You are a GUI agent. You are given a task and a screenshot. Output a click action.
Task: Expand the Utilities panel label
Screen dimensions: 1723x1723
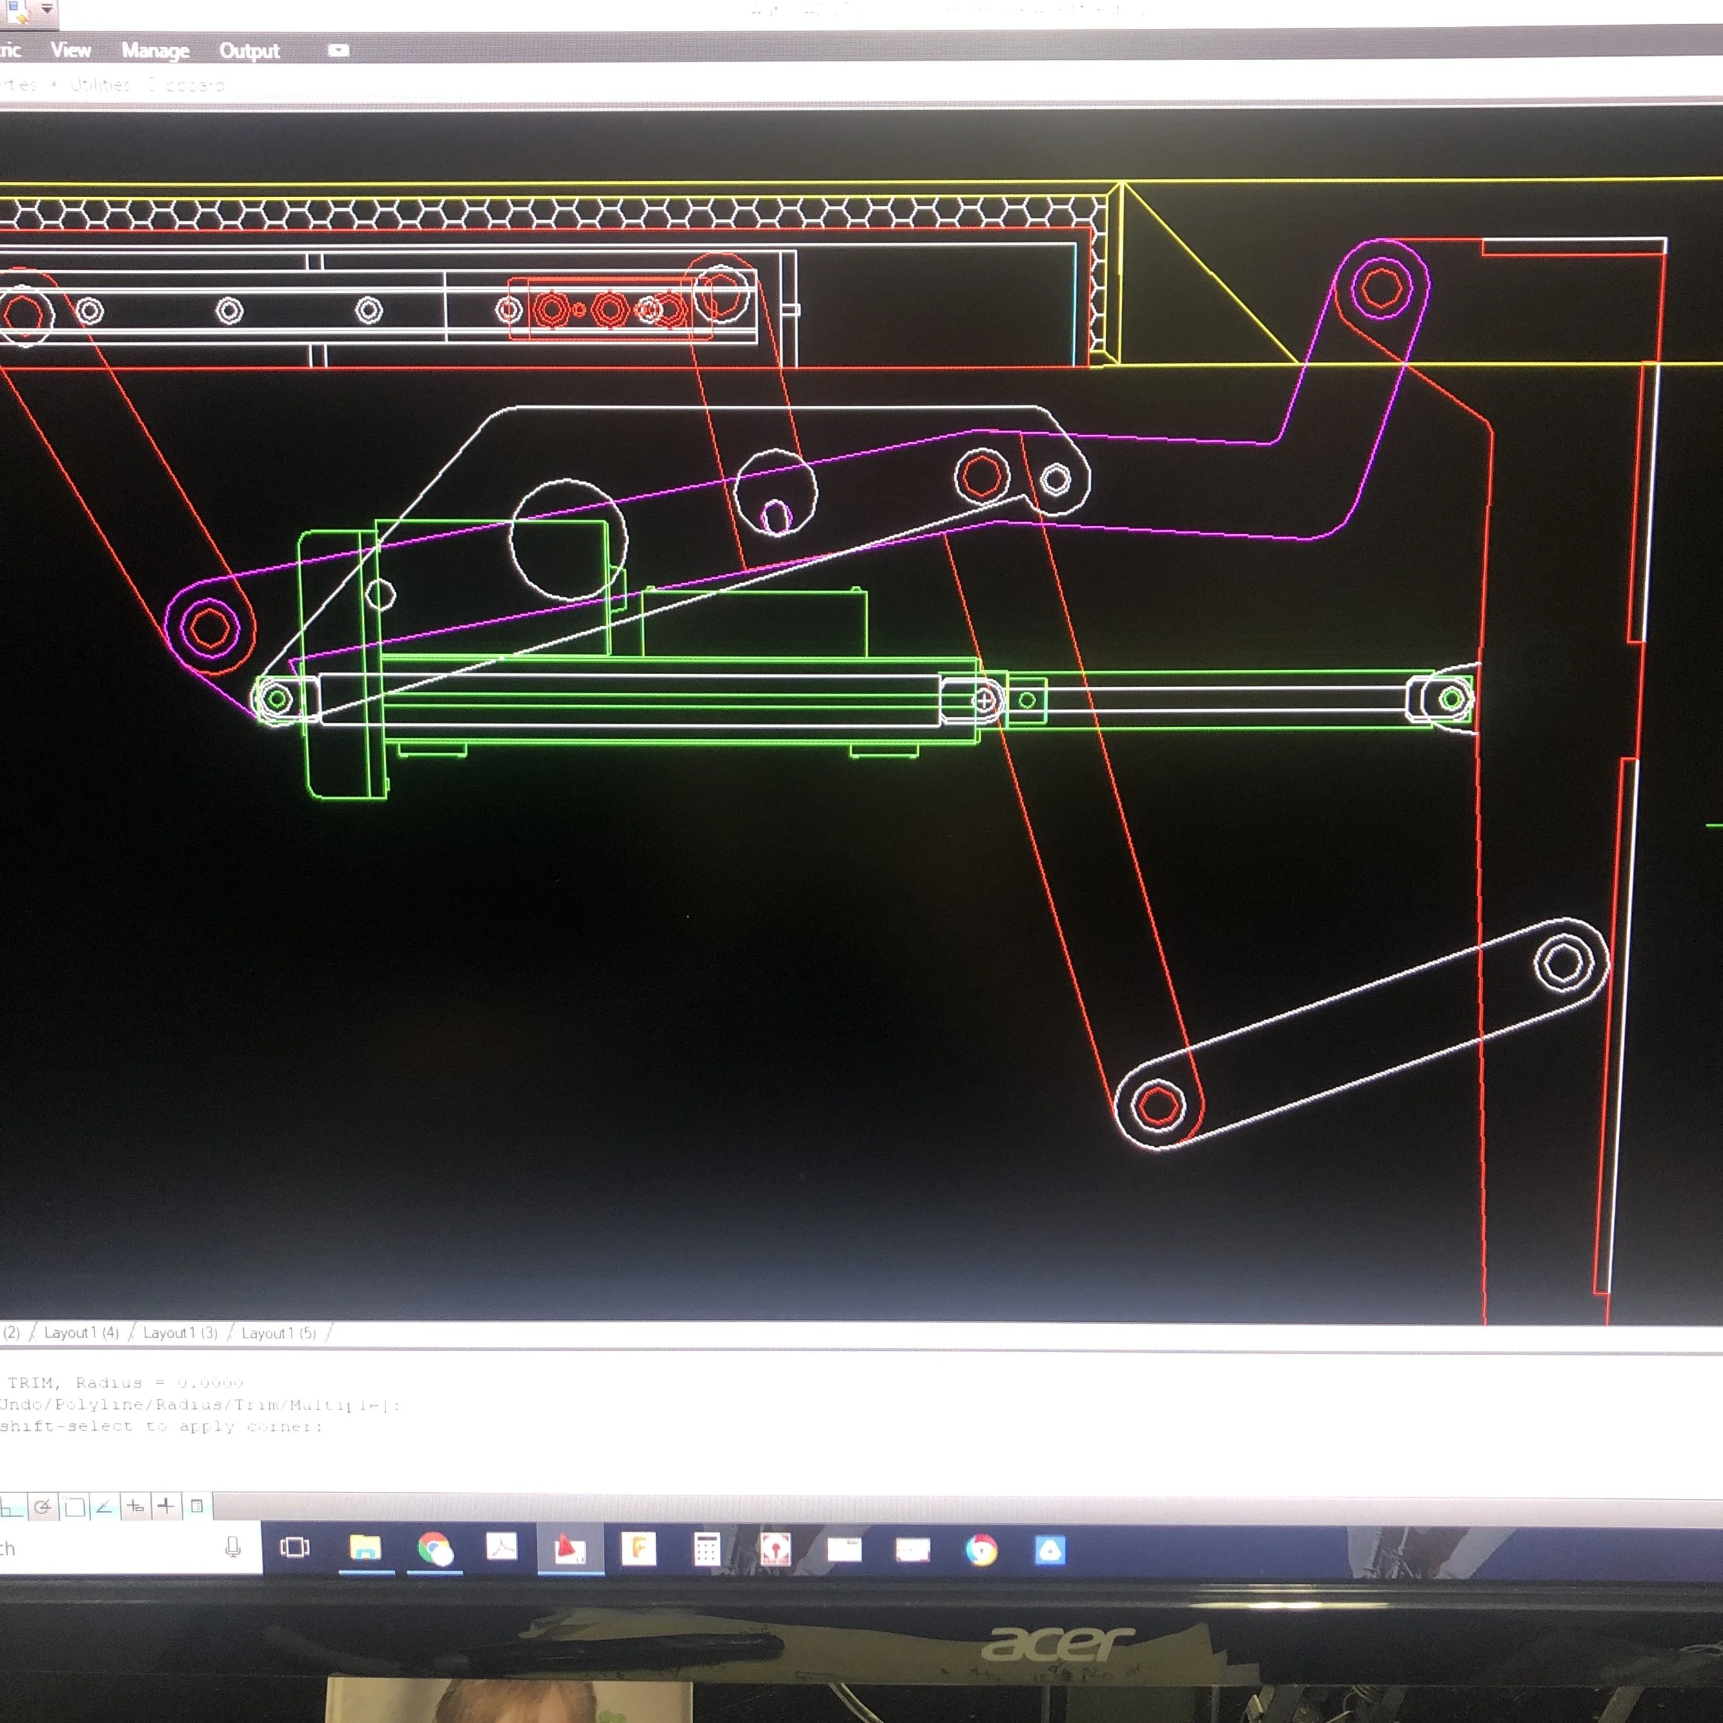pos(100,85)
